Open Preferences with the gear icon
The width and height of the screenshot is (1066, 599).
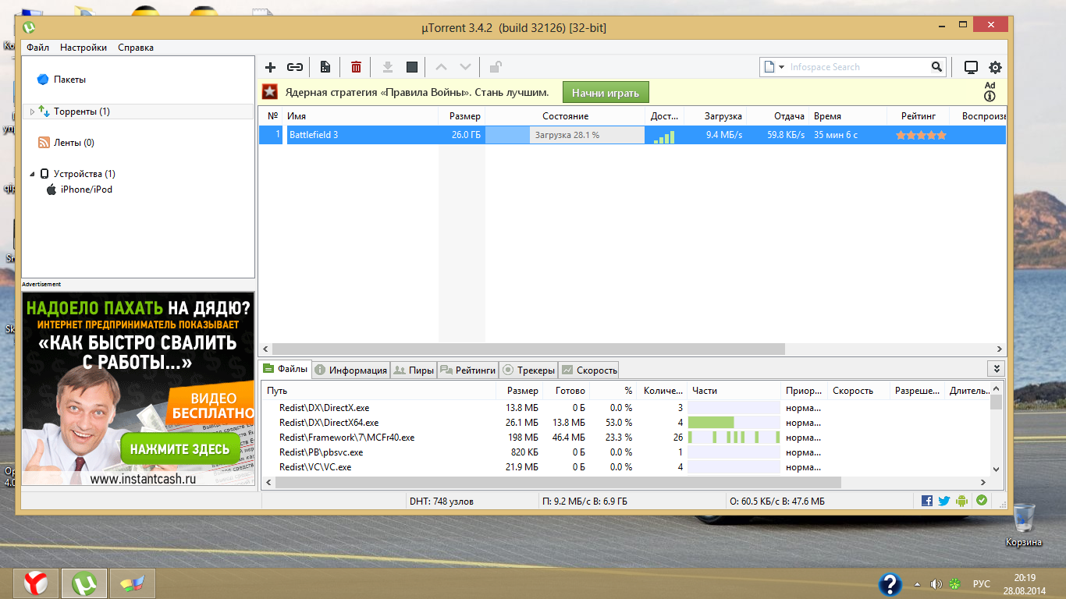[x=995, y=68]
